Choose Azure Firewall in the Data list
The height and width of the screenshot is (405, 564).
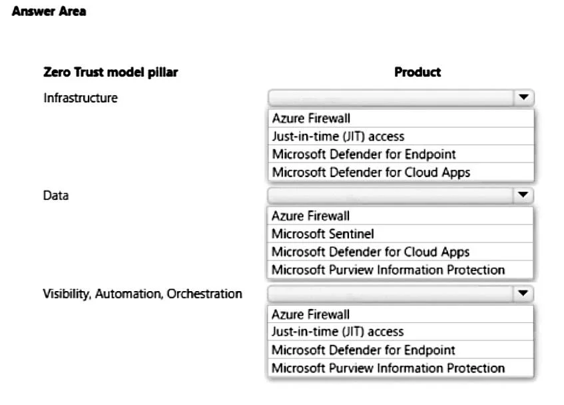click(400, 216)
